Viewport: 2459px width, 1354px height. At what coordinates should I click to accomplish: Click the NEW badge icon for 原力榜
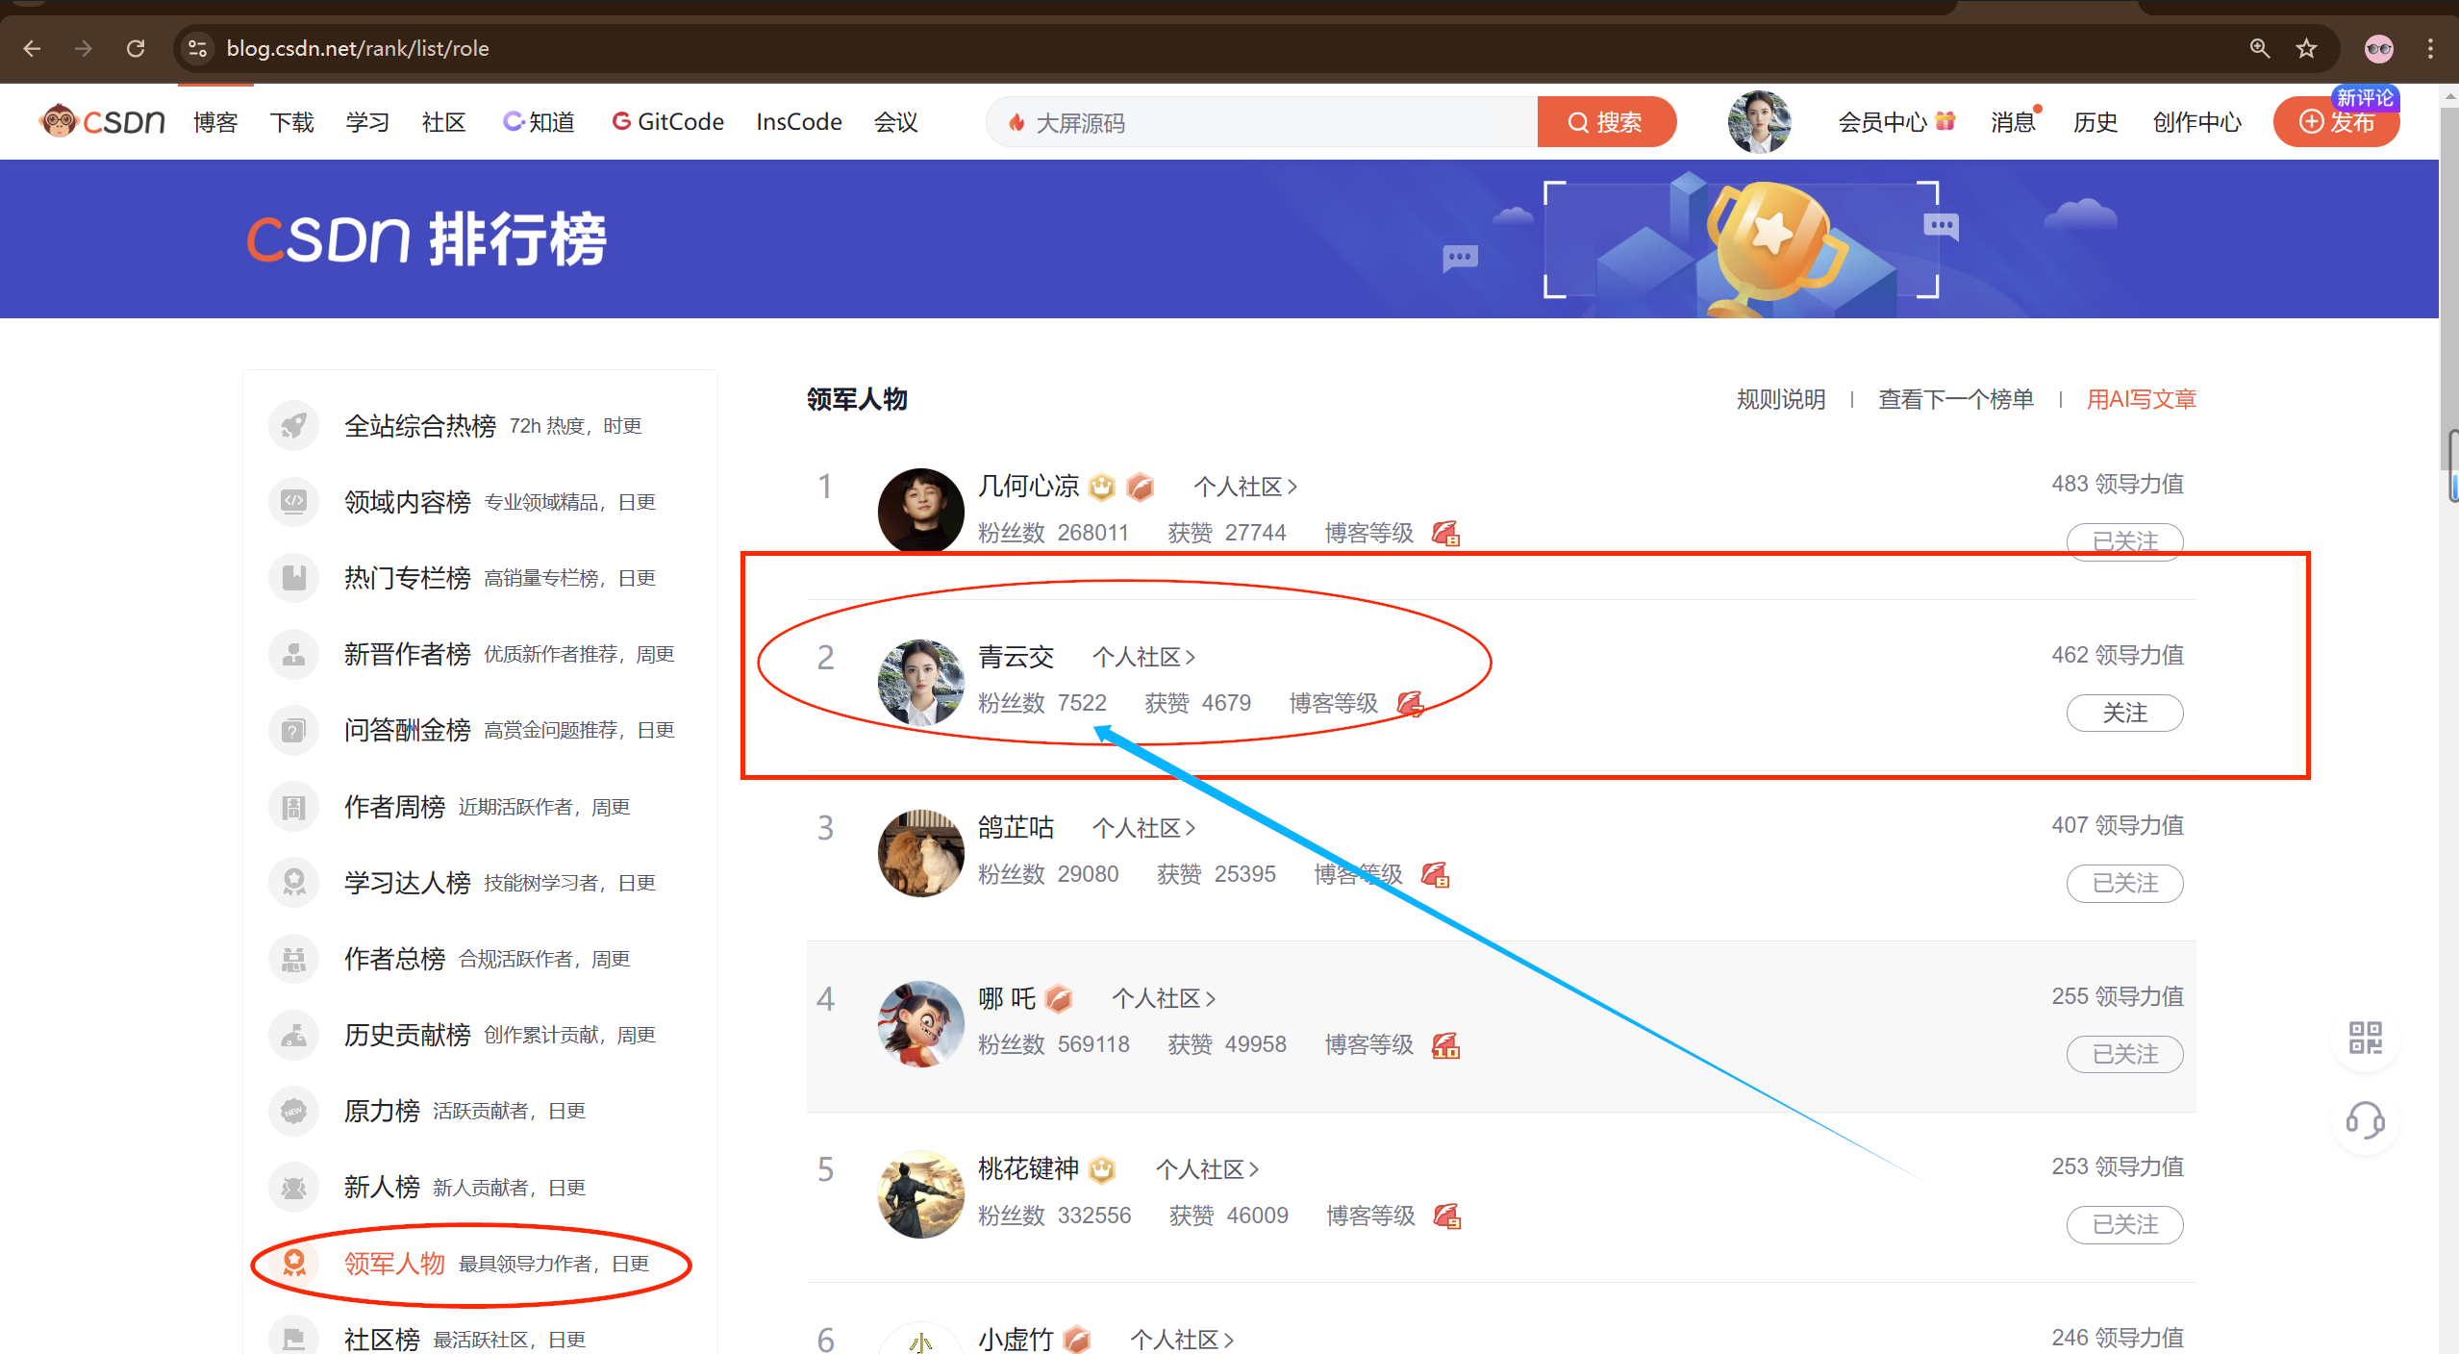pyautogui.click(x=293, y=1112)
